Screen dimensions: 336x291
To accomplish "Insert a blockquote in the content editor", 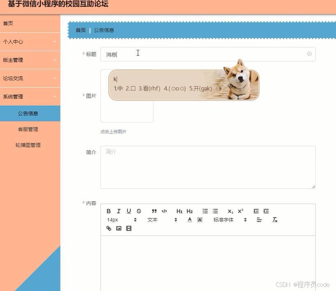I will pyautogui.click(x=154, y=211).
